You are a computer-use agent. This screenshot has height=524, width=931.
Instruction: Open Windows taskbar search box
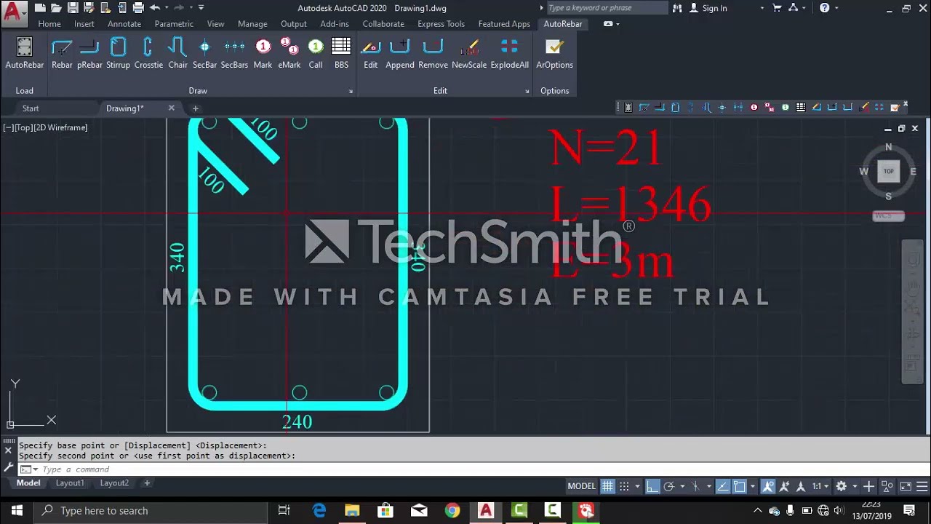(x=151, y=511)
